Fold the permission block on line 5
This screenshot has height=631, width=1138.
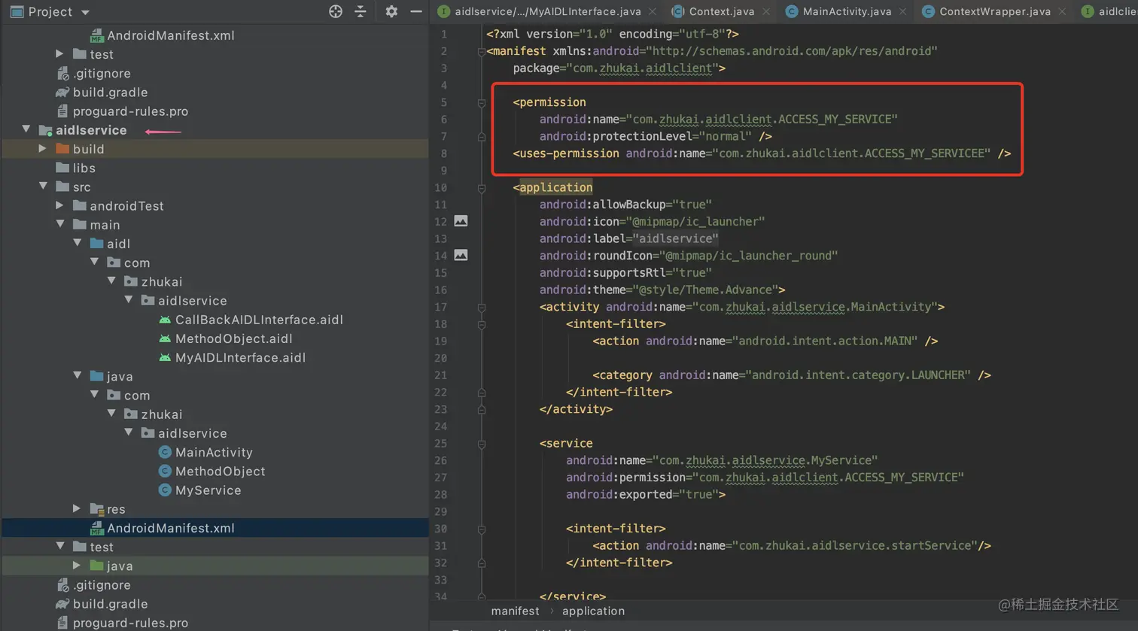(x=481, y=102)
